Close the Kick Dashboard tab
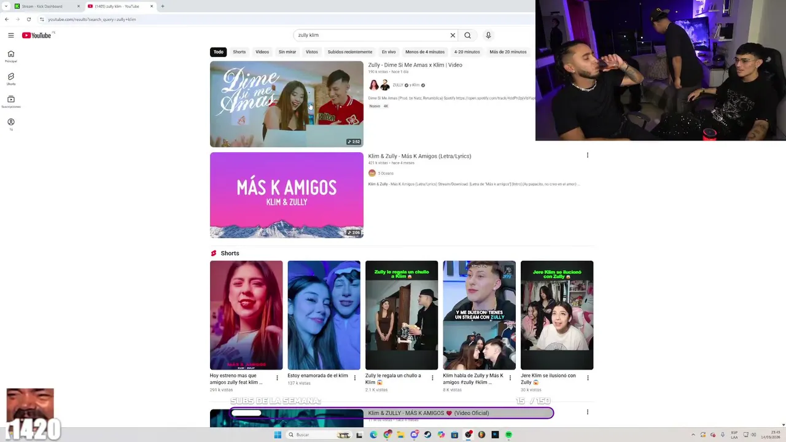Image resolution: width=786 pixels, height=442 pixels. click(79, 6)
